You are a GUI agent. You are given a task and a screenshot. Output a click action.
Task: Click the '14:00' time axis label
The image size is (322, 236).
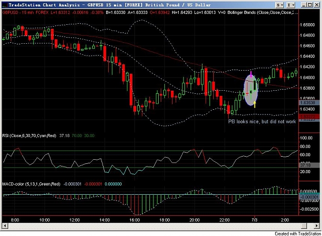(105, 220)
